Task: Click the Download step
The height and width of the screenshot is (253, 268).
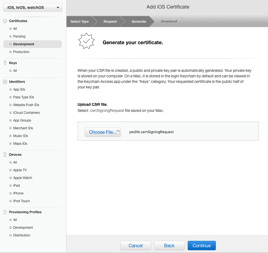Action: (169, 22)
